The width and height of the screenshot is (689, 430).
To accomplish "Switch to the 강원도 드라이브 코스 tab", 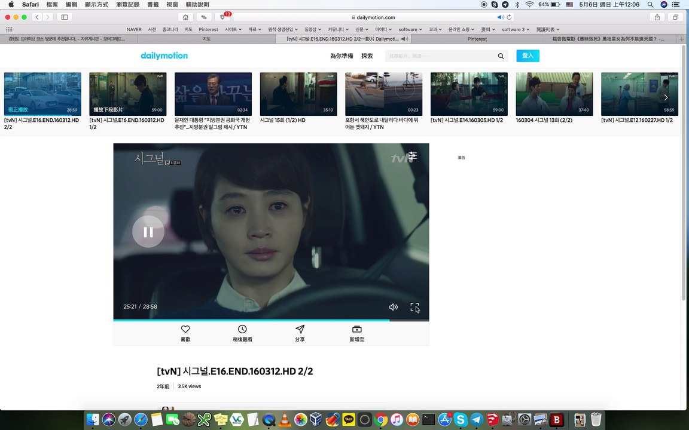I will [69, 39].
